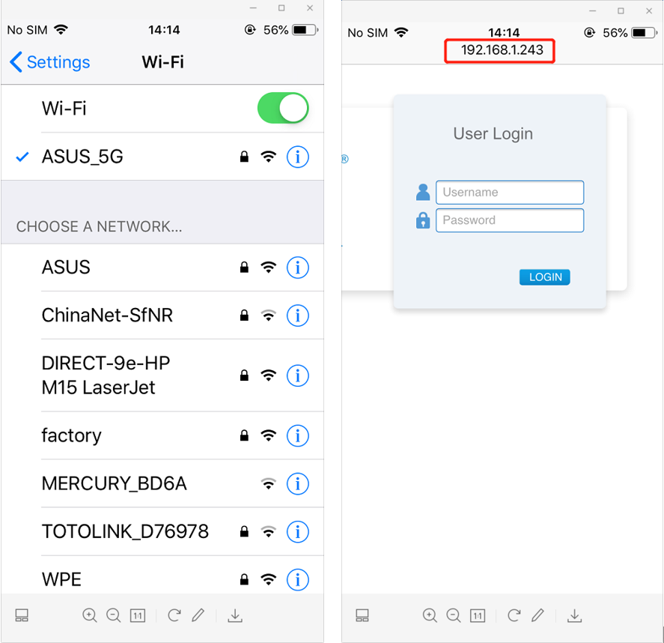Click rotate icon in left viewer toolbar
Image resolution: width=664 pixels, height=643 pixels.
tap(174, 615)
